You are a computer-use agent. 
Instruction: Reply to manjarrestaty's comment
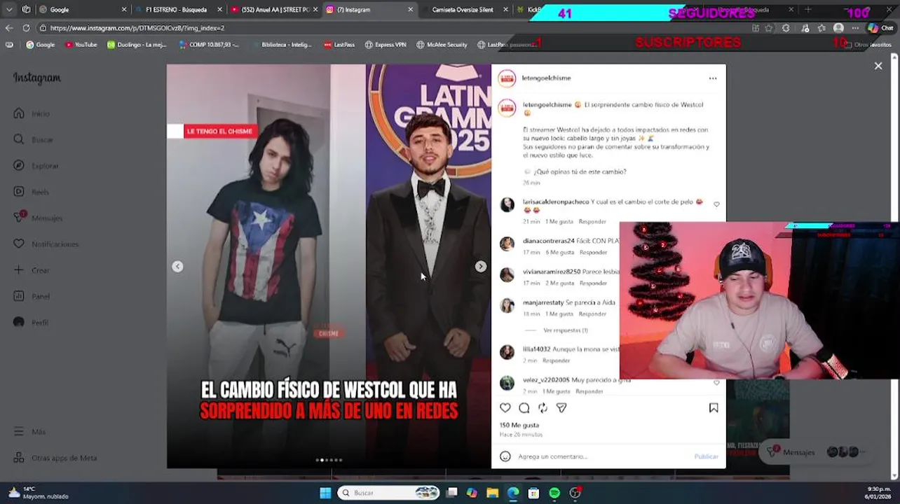[592, 314]
